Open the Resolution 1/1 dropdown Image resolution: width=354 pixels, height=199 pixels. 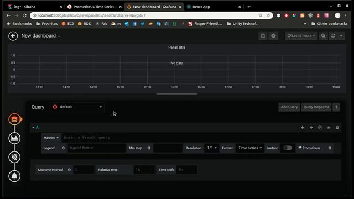pos(212,148)
